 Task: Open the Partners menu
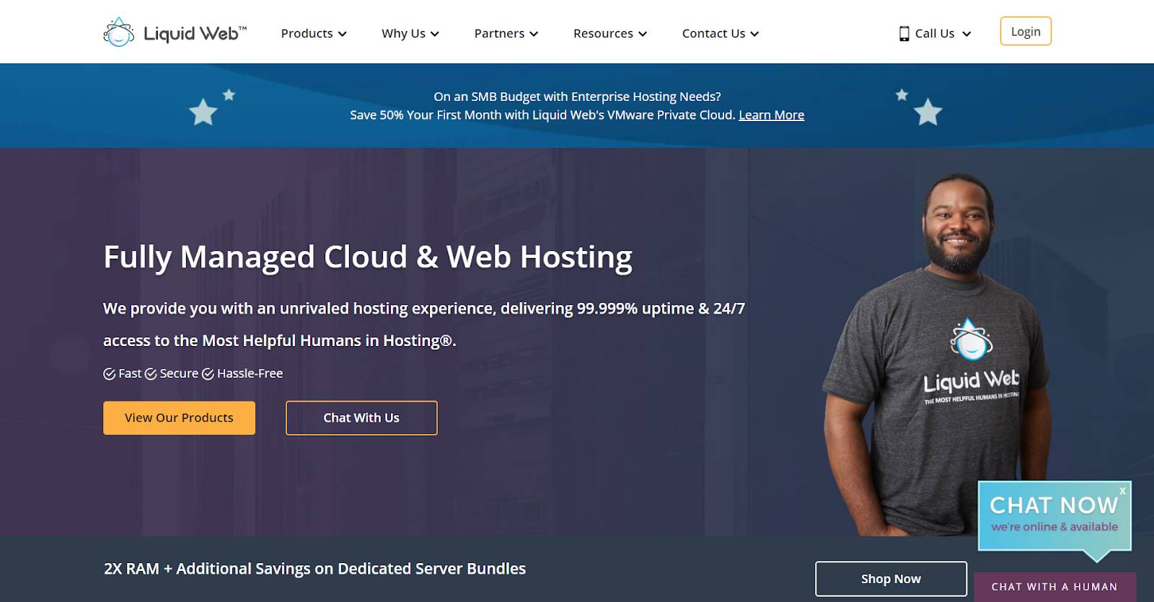506,33
